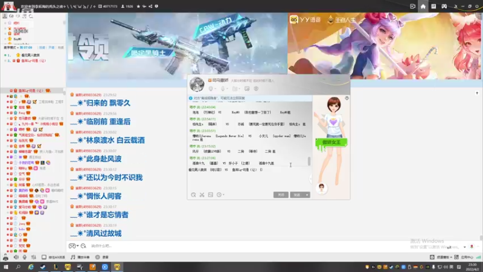483x272 pixels.
Task: Open channel info icon in title bar
Action: click(156, 6)
